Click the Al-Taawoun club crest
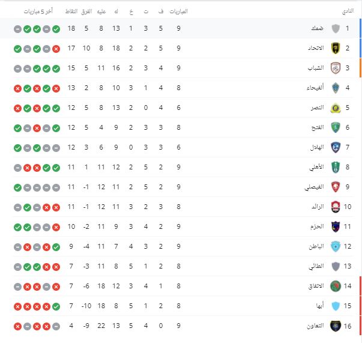 (x=336, y=326)
